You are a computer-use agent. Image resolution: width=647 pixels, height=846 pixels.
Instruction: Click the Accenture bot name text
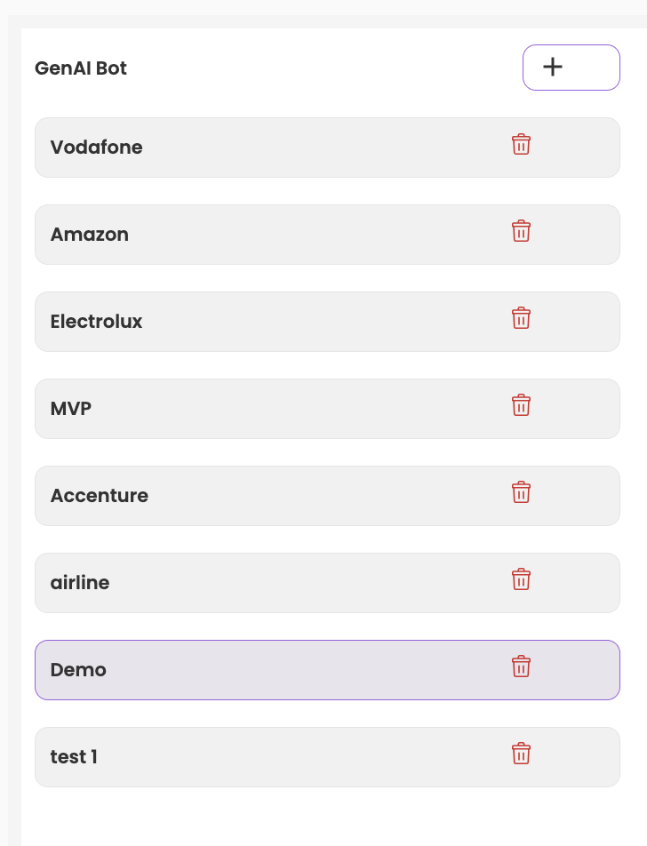pyautogui.click(x=100, y=496)
